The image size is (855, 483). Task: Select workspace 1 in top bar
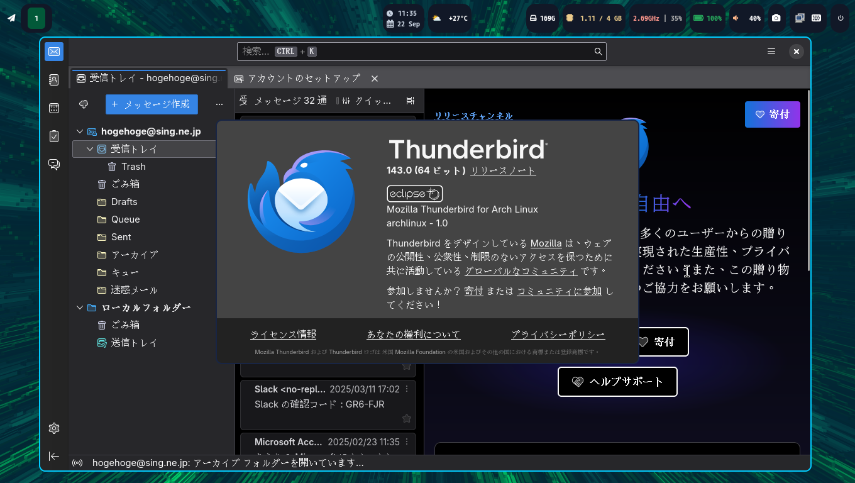point(36,18)
